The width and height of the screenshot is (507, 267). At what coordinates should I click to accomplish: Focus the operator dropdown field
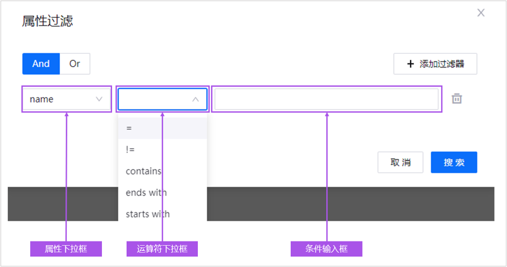click(x=155, y=99)
